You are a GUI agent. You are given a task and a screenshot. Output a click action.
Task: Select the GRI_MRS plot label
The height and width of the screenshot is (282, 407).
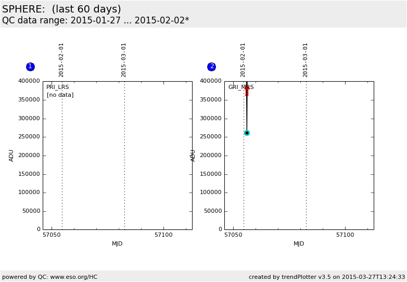(x=240, y=87)
